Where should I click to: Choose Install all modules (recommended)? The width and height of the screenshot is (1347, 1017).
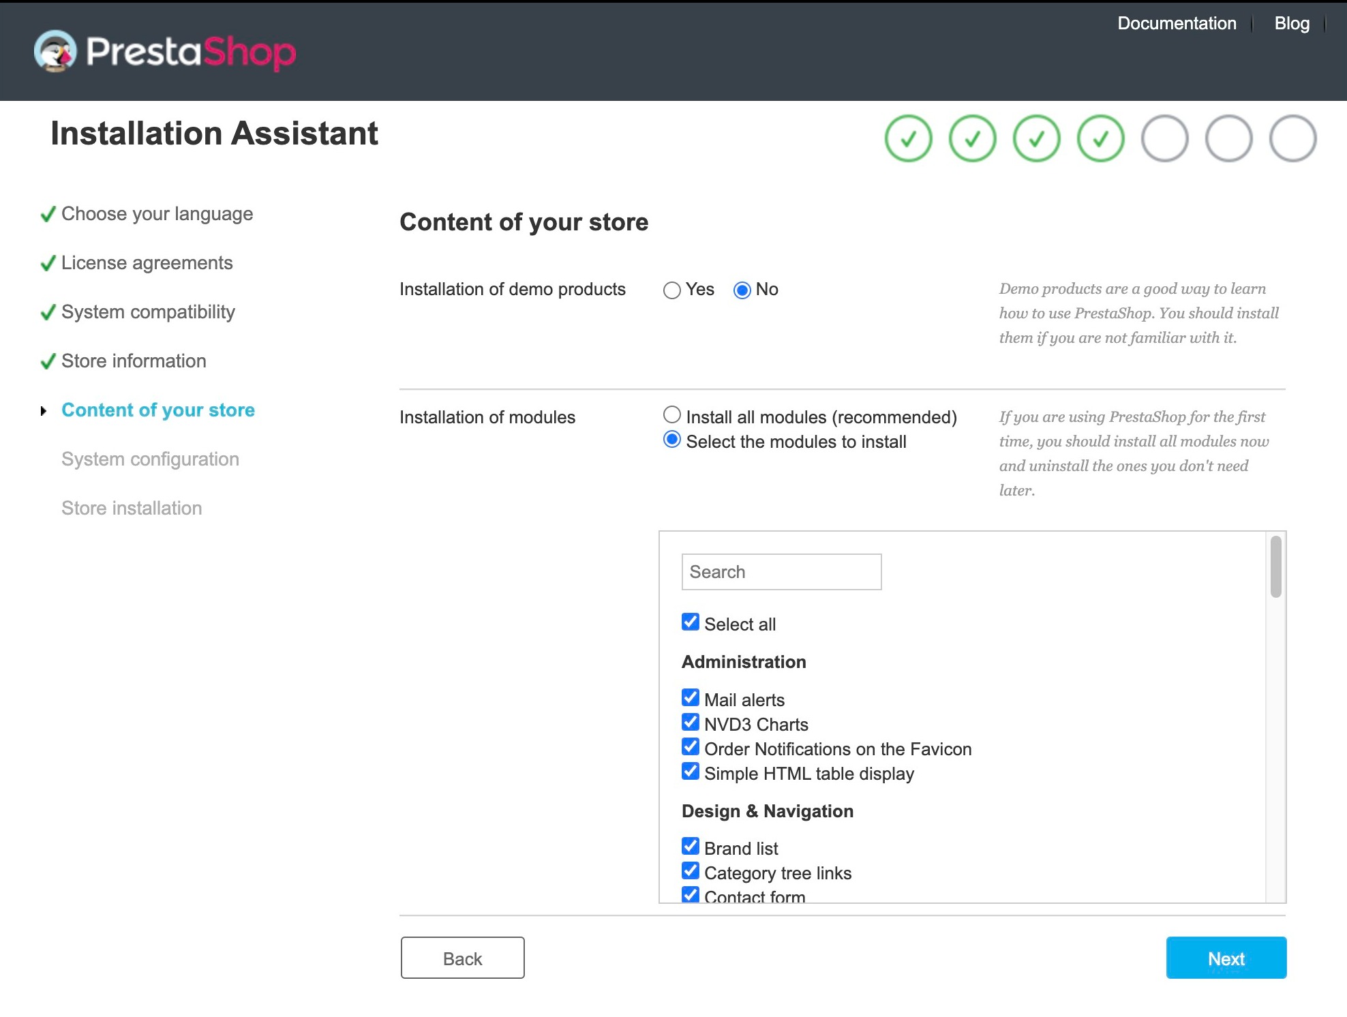[x=672, y=414]
